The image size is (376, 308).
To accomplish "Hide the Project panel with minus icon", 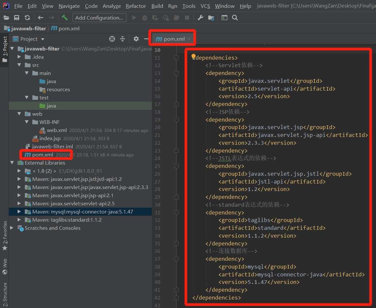I will pos(146,39).
